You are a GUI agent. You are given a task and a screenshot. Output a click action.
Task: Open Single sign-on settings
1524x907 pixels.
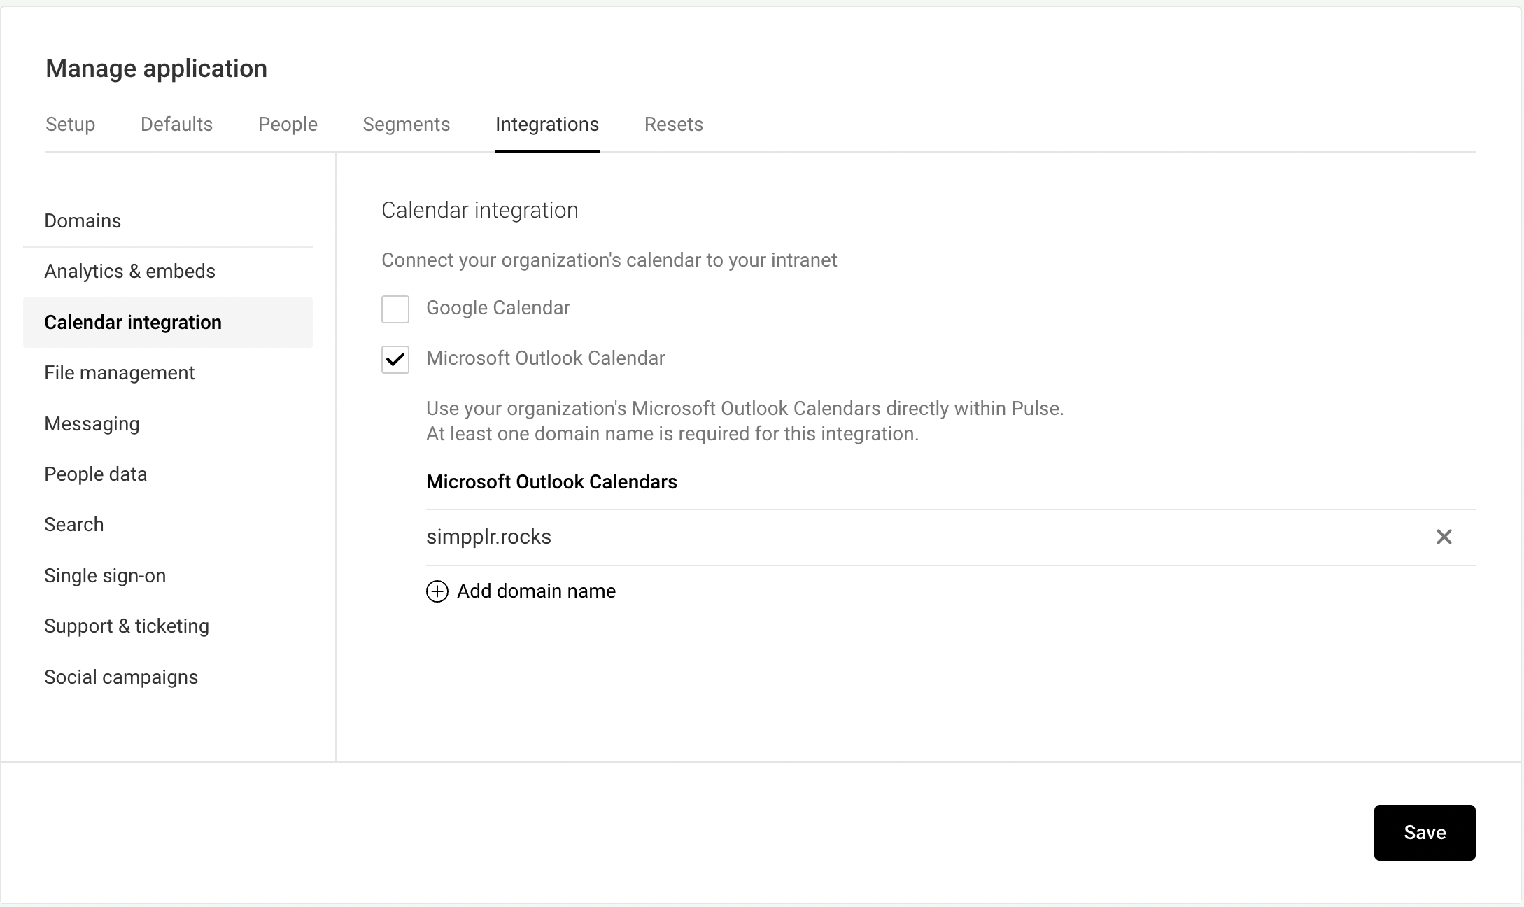168,576
